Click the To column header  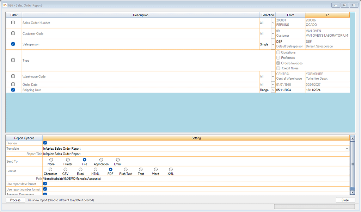[327, 15]
